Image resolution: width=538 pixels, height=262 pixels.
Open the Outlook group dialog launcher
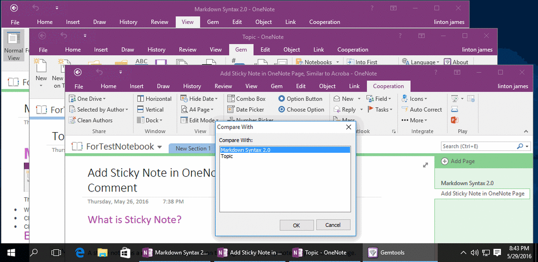coord(394,131)
